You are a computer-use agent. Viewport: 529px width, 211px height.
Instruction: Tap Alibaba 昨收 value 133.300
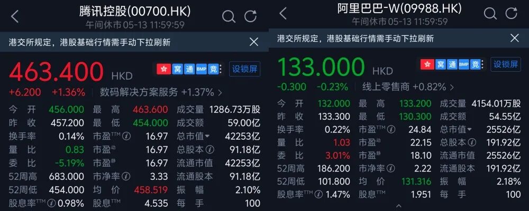334,117
